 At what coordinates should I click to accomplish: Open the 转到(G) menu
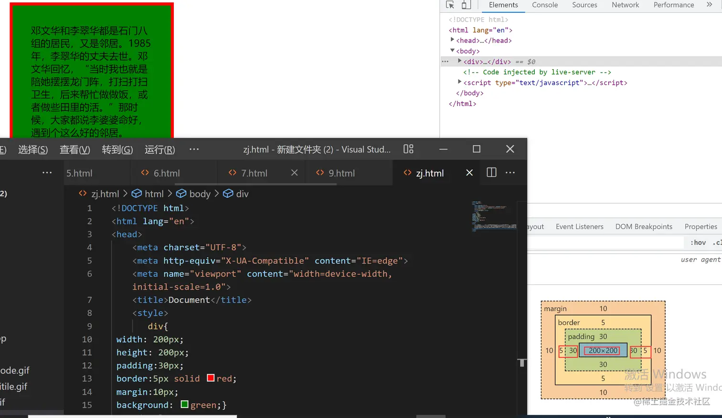[117, 149]
